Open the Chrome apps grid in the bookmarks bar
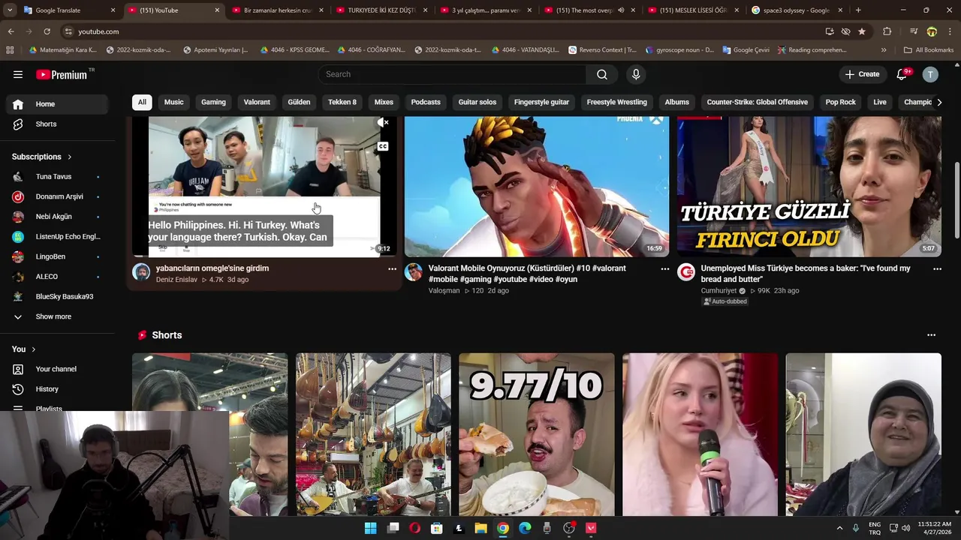 pyautogui.click(x=10, y=50)
